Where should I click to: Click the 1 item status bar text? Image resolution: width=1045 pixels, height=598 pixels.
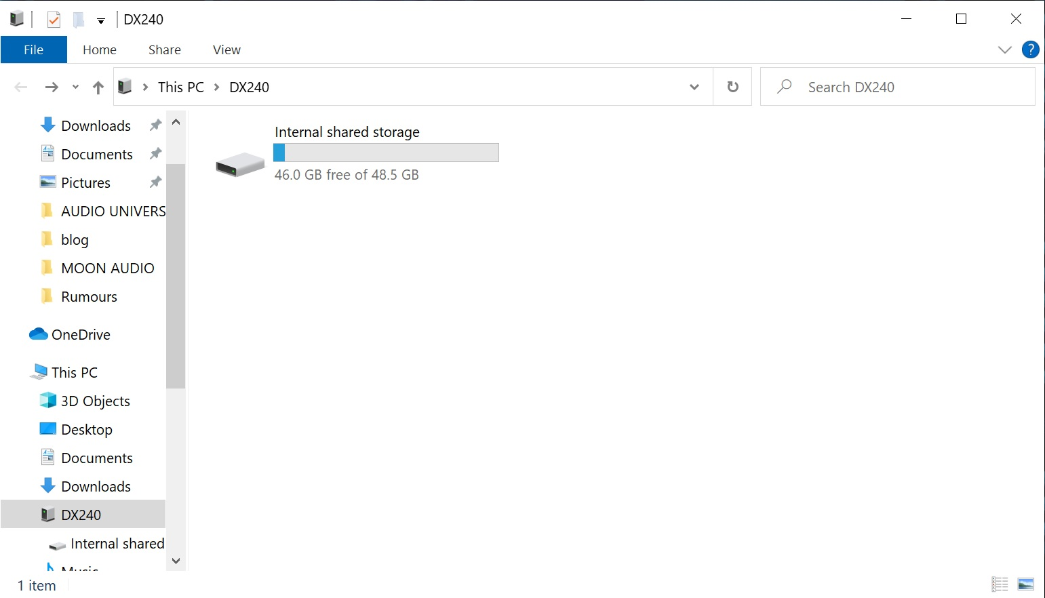coord(37,586)
